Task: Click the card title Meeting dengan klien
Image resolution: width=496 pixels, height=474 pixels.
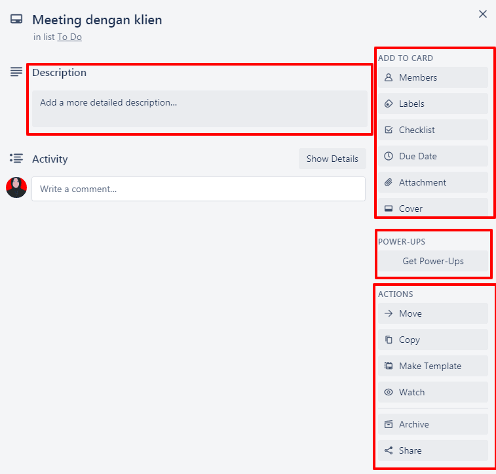Action: pyautogui.click(x=97, y=20)
